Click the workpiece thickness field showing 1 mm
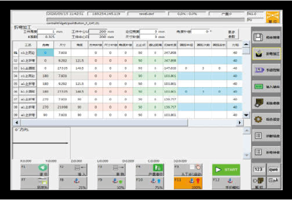This screenshot has width=292, height=200. tap(47, 32)
